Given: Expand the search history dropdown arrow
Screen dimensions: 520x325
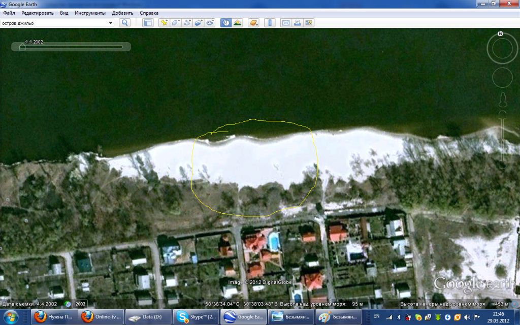Looking at the screenshot, I should (111, 23).
